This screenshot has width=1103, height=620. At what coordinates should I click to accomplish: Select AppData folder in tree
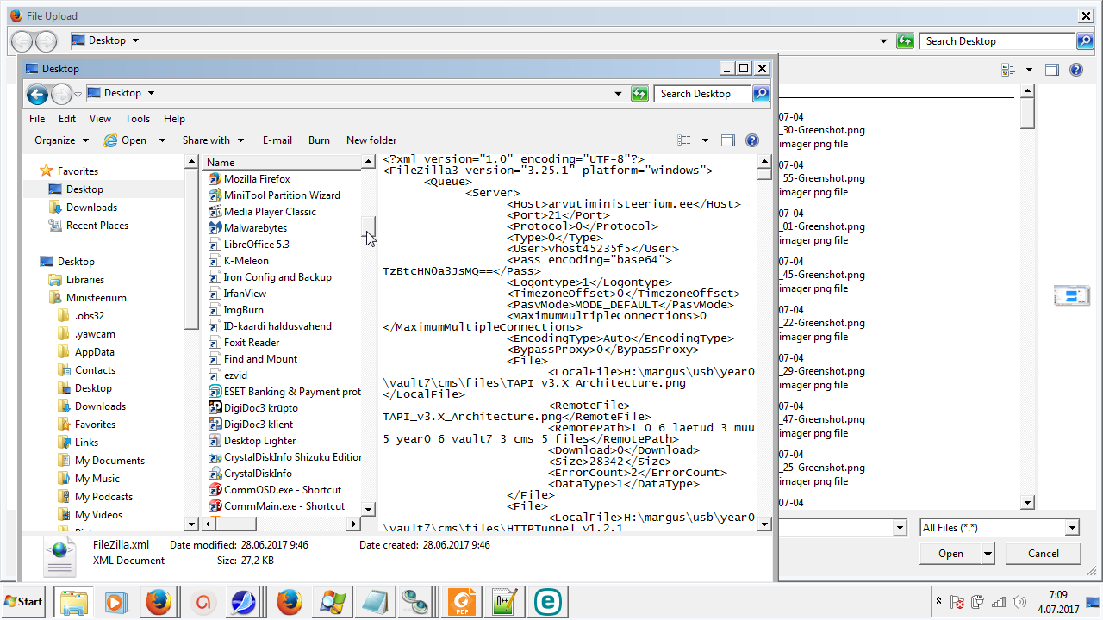pyautogui.click(x=94, y=352)
